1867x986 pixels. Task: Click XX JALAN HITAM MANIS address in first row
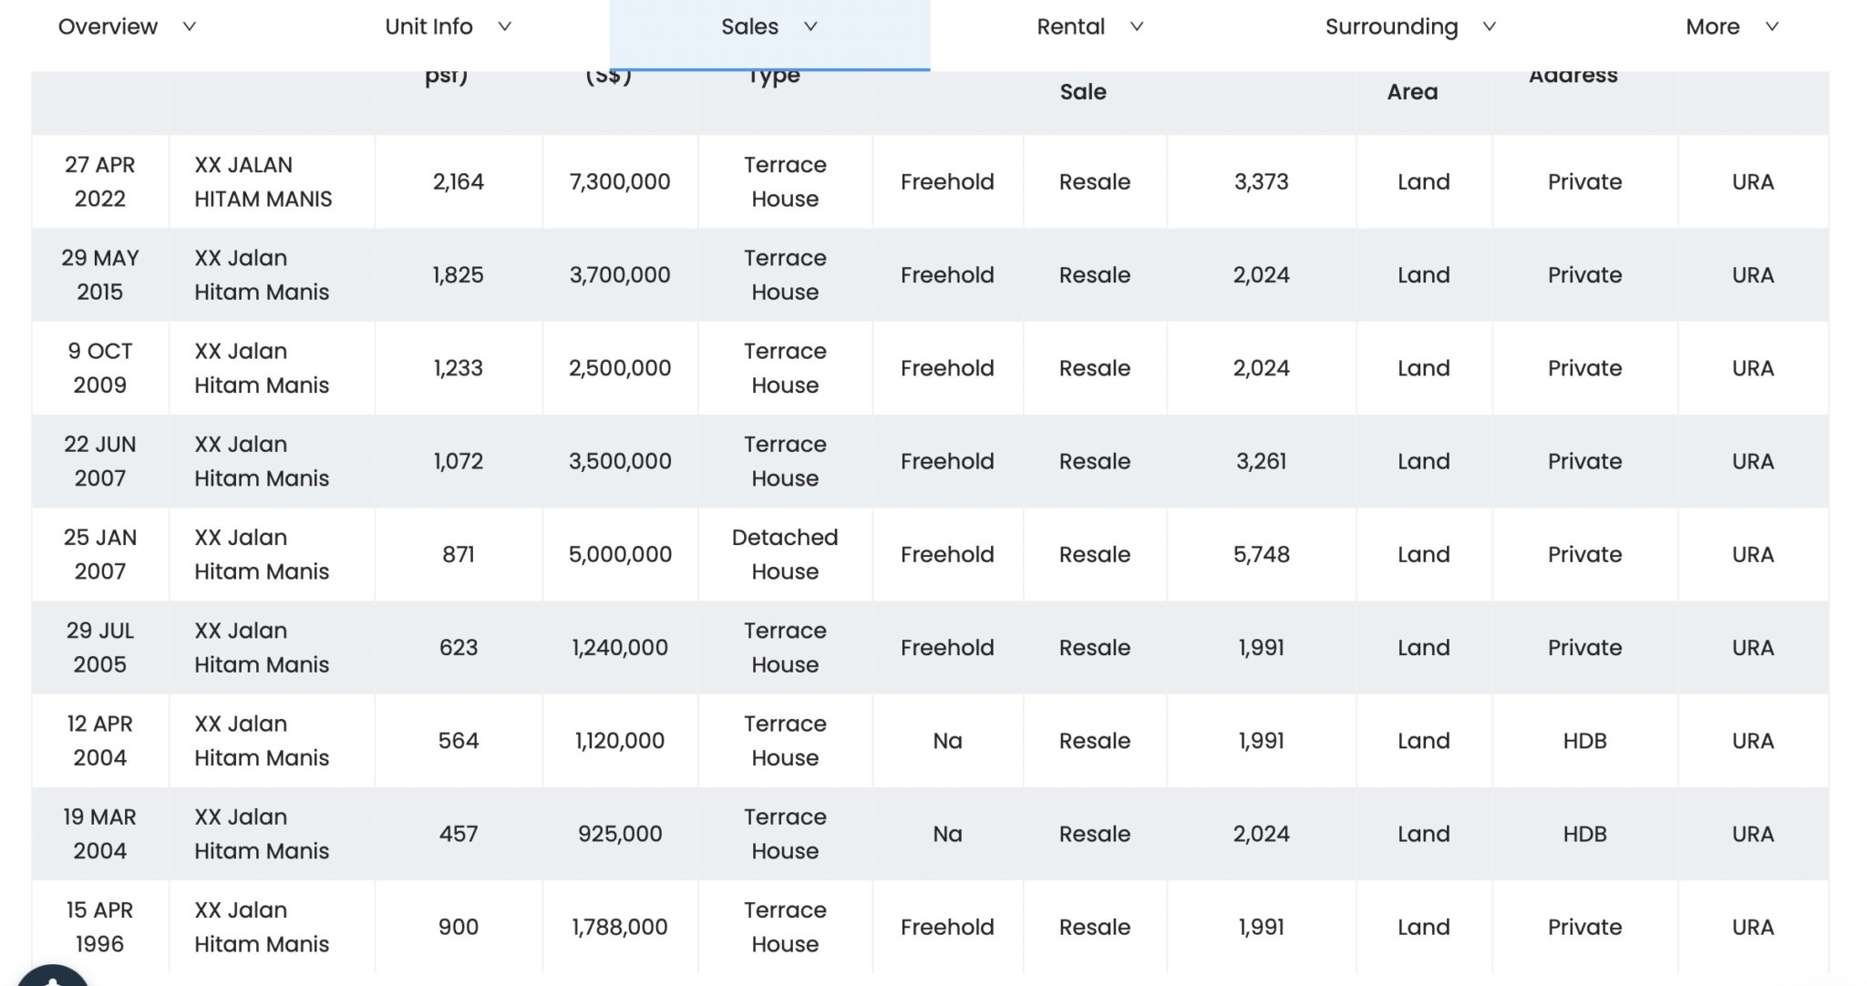pyautogui.click(x=263, y=181)
